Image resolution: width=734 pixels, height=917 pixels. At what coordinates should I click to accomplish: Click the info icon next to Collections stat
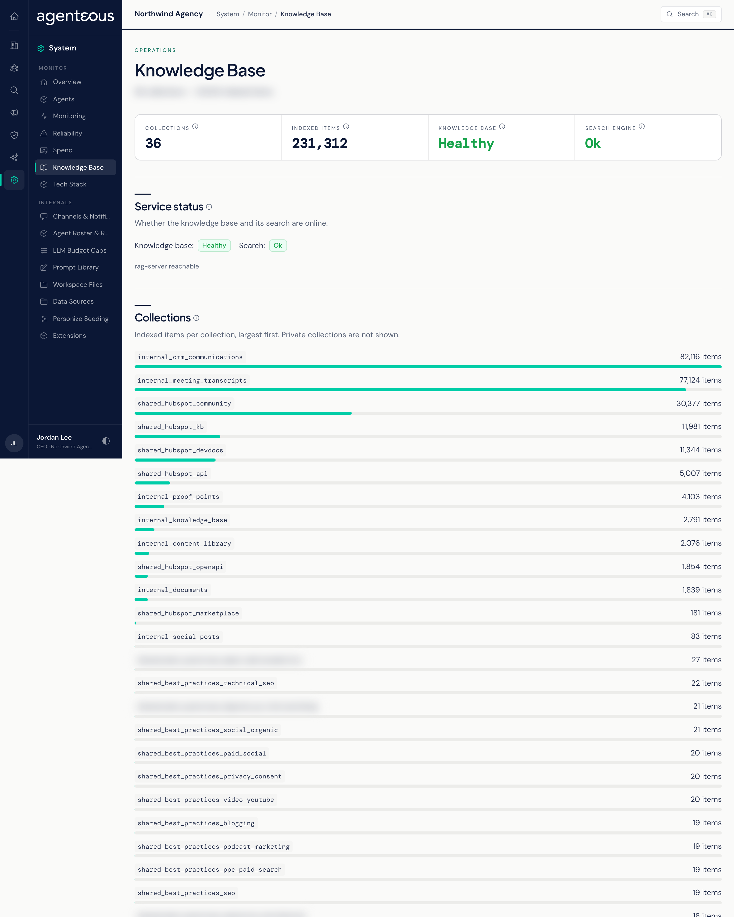click(195, 127)
